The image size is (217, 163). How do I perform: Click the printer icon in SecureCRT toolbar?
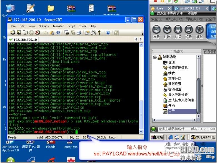[x=79, y=33]
